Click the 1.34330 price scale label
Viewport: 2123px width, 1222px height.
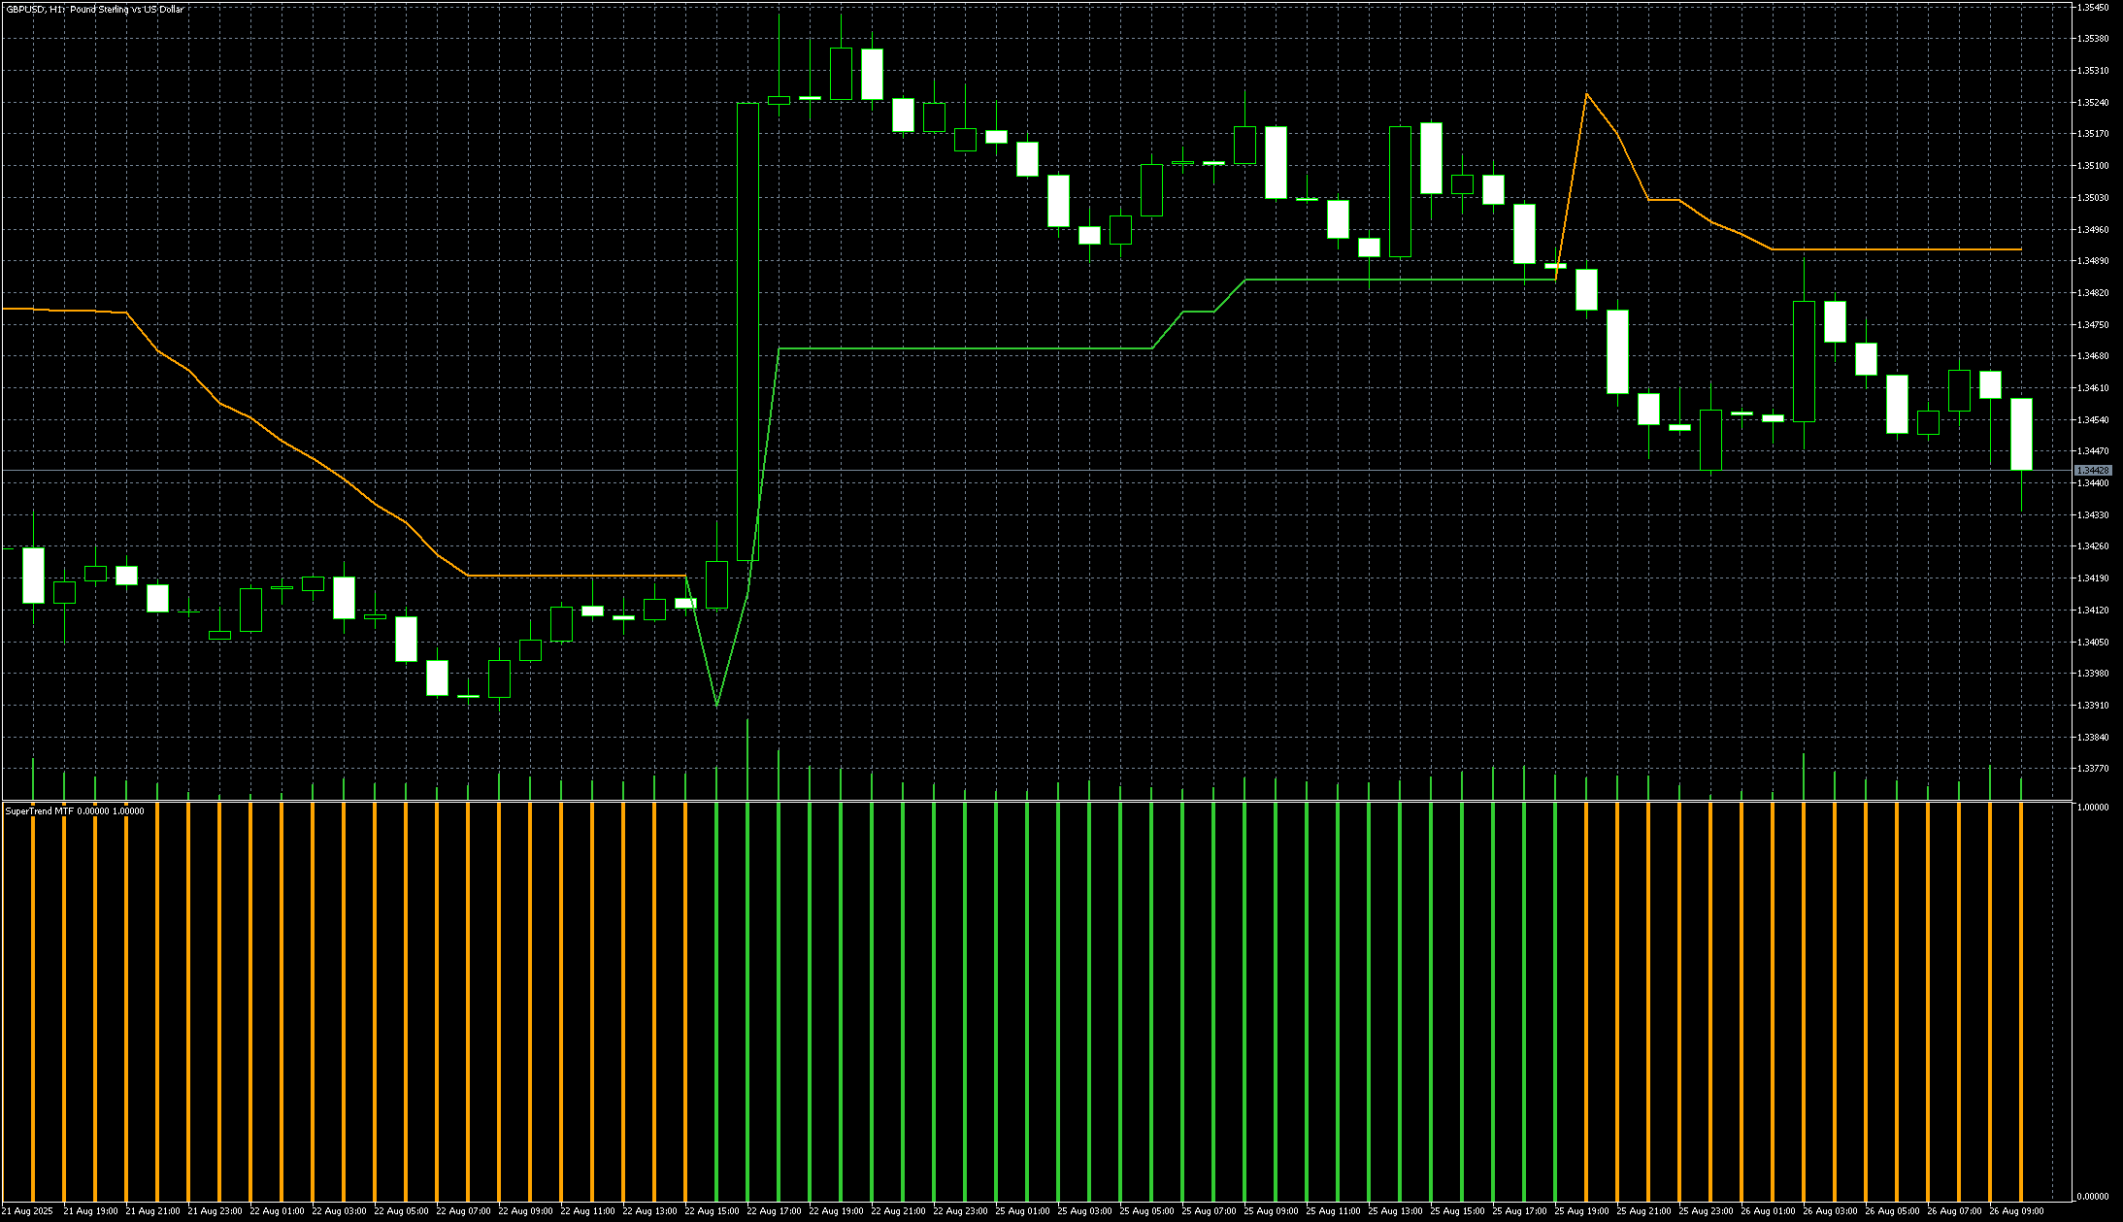2092,515
